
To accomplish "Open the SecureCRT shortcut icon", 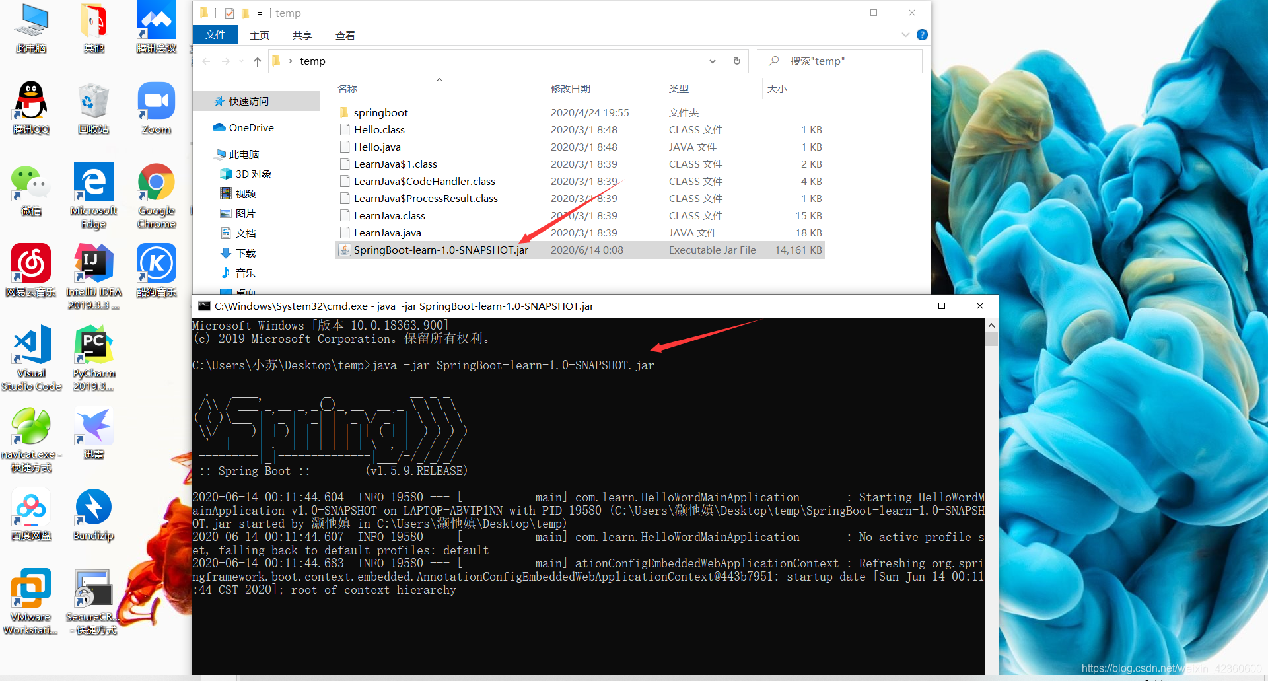I will click(x=94, y=602).
